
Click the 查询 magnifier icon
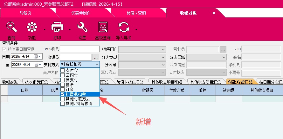[12, 27]
